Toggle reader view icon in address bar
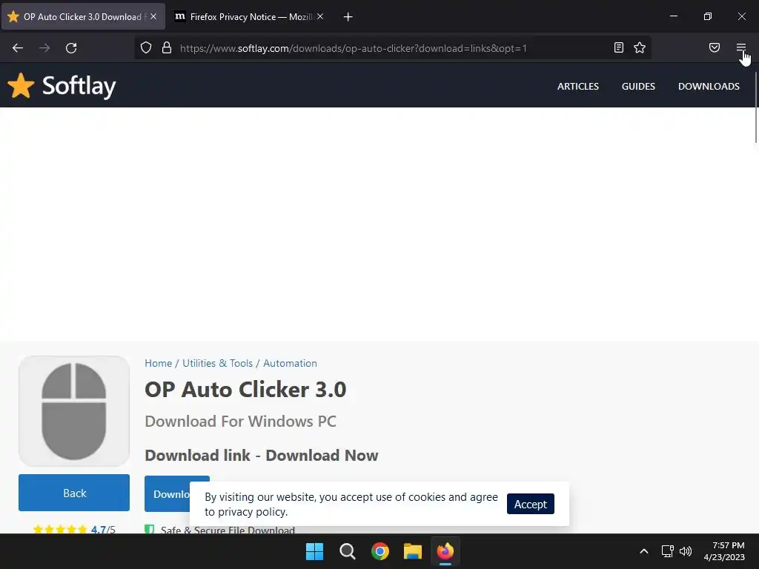Viewport: 759px width, 569px height. 619,47
